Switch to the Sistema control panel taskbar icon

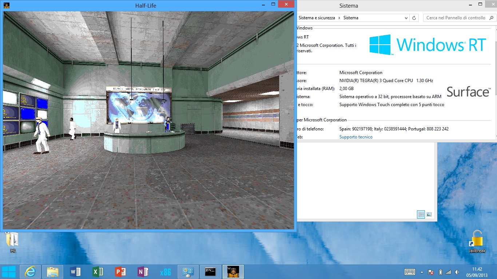coord(188,272)
